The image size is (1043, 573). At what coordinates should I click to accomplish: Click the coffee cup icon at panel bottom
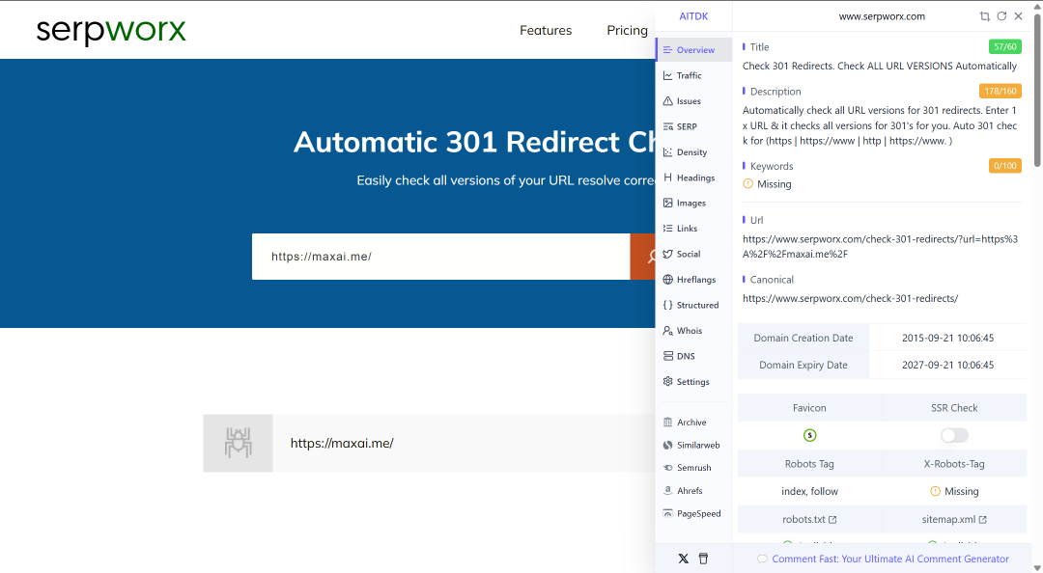tap(703, 559)
